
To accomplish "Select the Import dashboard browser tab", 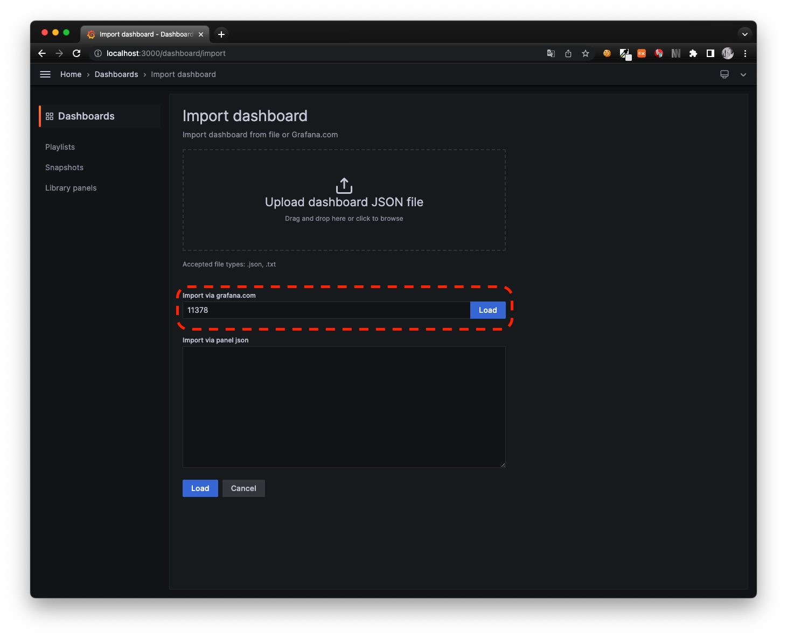I will (145, 34).
